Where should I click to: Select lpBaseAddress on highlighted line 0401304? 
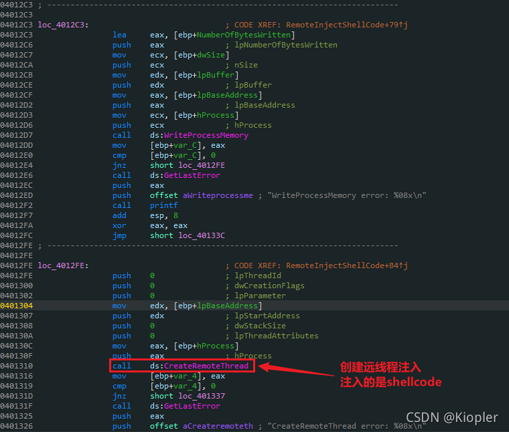point(227,306)
